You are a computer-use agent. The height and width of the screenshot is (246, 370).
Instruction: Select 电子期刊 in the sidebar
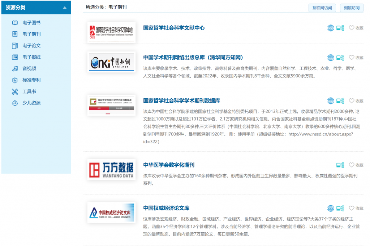click(x=31, y=34)
